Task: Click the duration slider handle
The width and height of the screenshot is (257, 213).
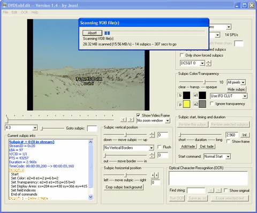Action: point(180,134)
